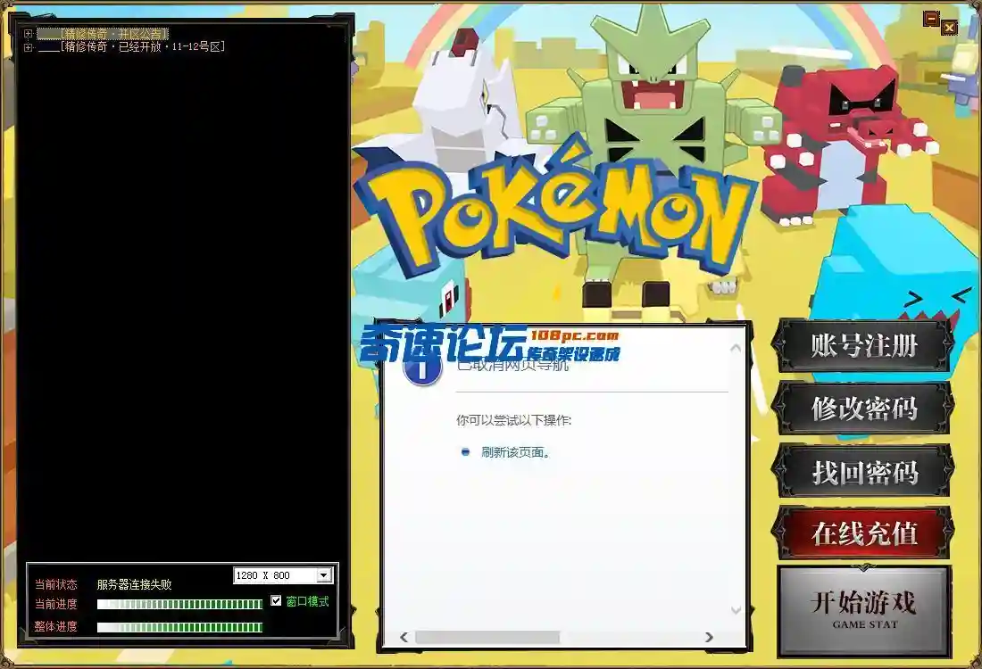Click the 找回密码 button
This screenshot has height=669, width=982.
(863, 472)
